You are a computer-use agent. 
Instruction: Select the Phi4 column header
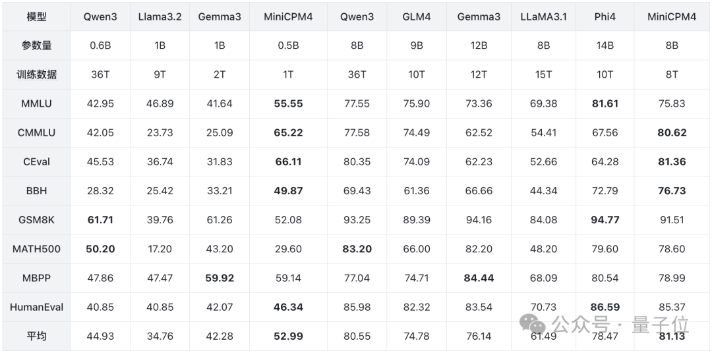click(605, 16)
